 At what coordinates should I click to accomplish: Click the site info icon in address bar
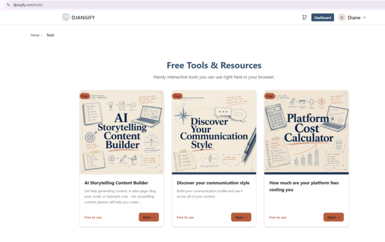coord(9,5)
